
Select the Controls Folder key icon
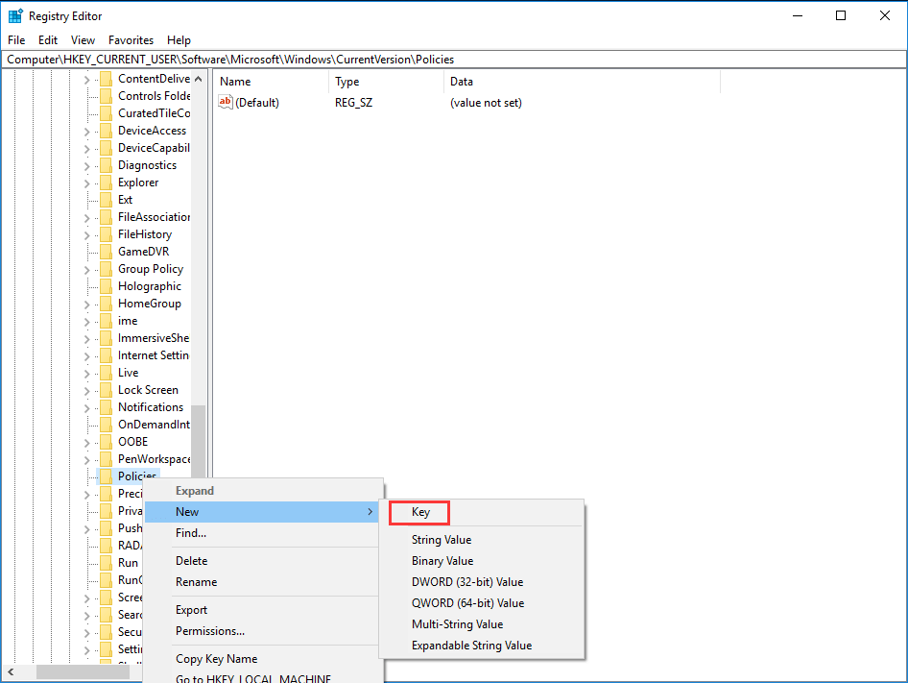point(106,96)
